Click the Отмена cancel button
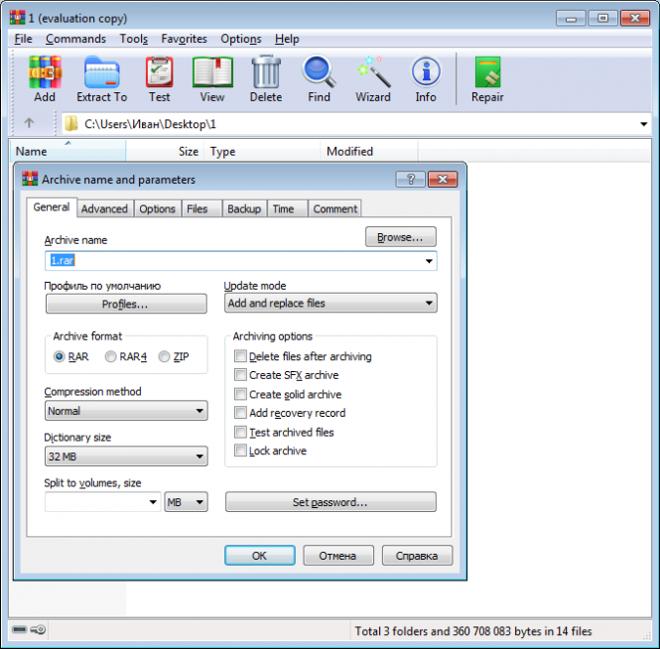This screenshot has width=660, height=649. (338, 556)
